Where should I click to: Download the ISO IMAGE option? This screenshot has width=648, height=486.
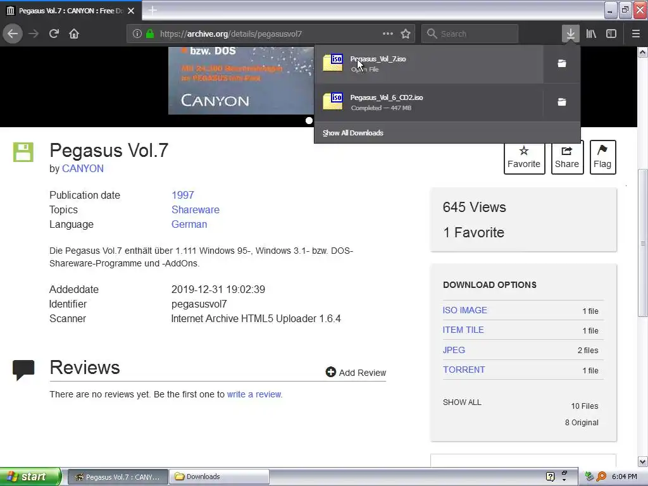465,310
